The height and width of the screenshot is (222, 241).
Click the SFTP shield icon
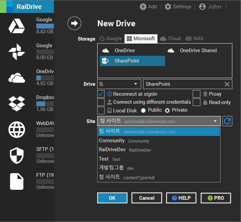[x=17, y=156]
